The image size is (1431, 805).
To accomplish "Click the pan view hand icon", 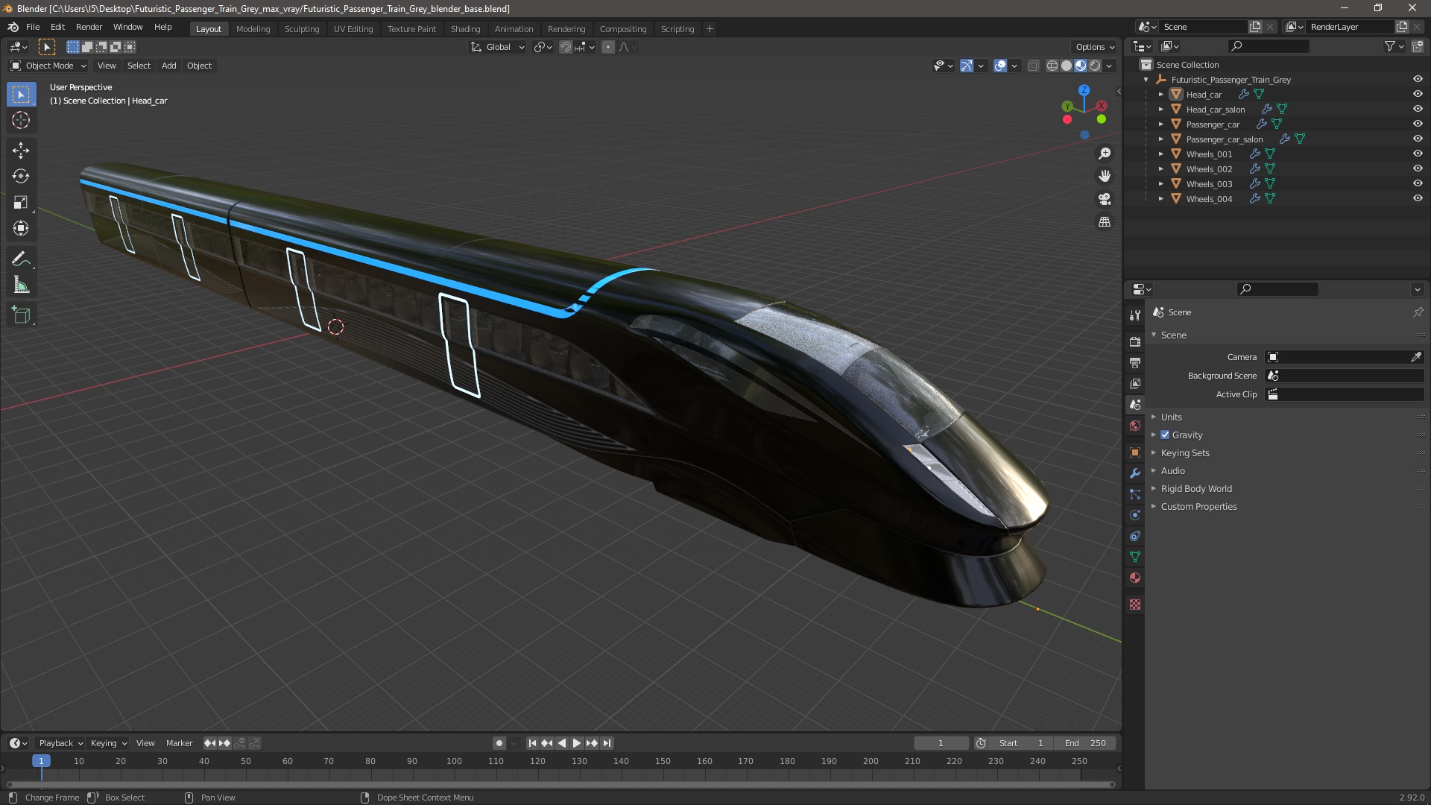I will (1105, 176).
